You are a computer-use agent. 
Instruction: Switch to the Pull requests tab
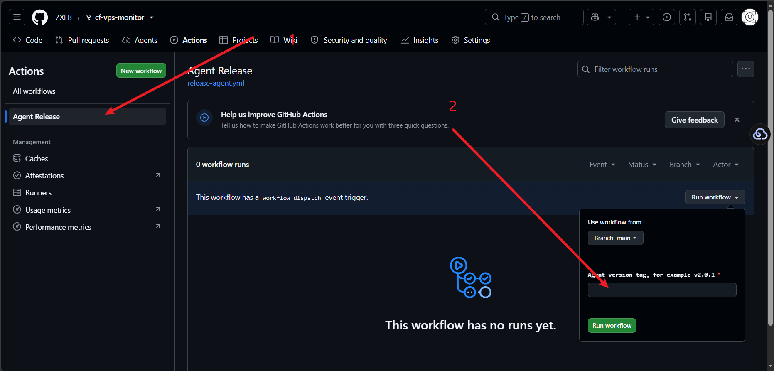(x=82, y=40)
